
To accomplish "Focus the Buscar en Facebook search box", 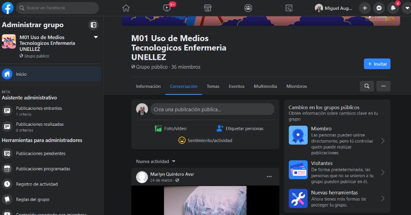I will [58, 8].
